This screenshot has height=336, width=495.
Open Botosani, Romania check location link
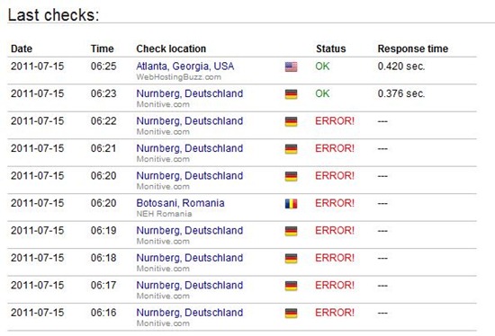(x=180, y=203)
